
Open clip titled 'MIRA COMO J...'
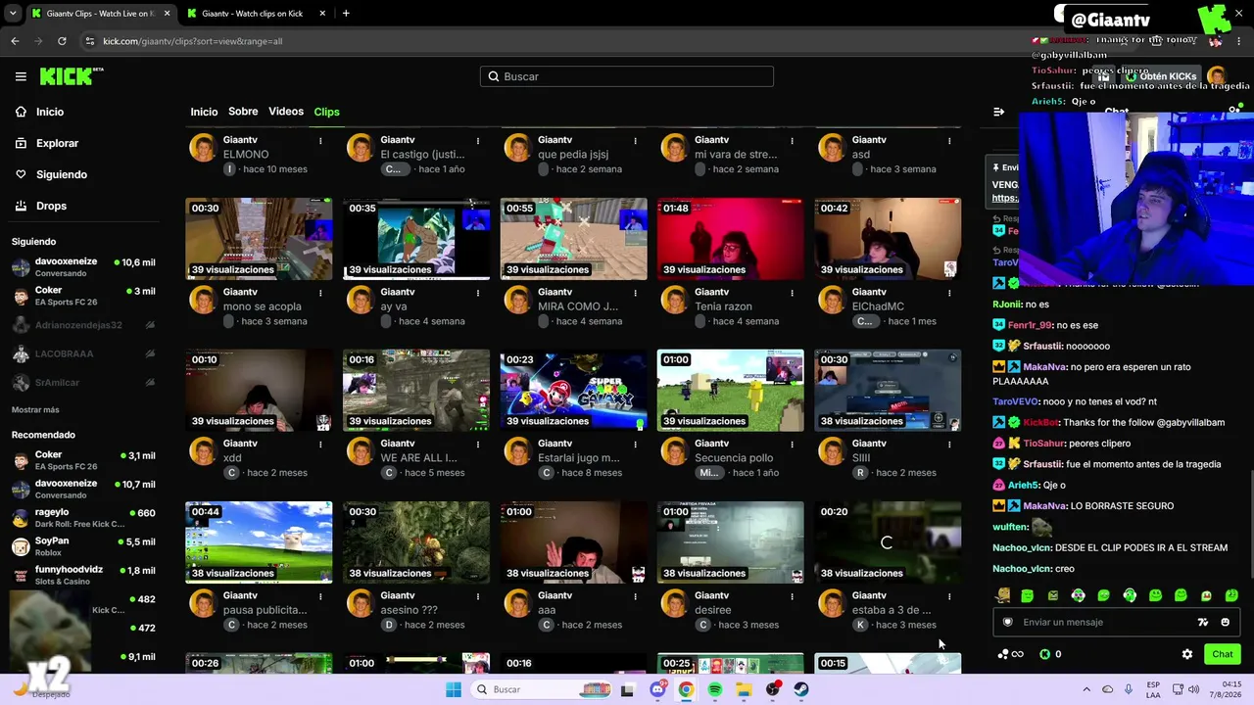coord(577,306)
